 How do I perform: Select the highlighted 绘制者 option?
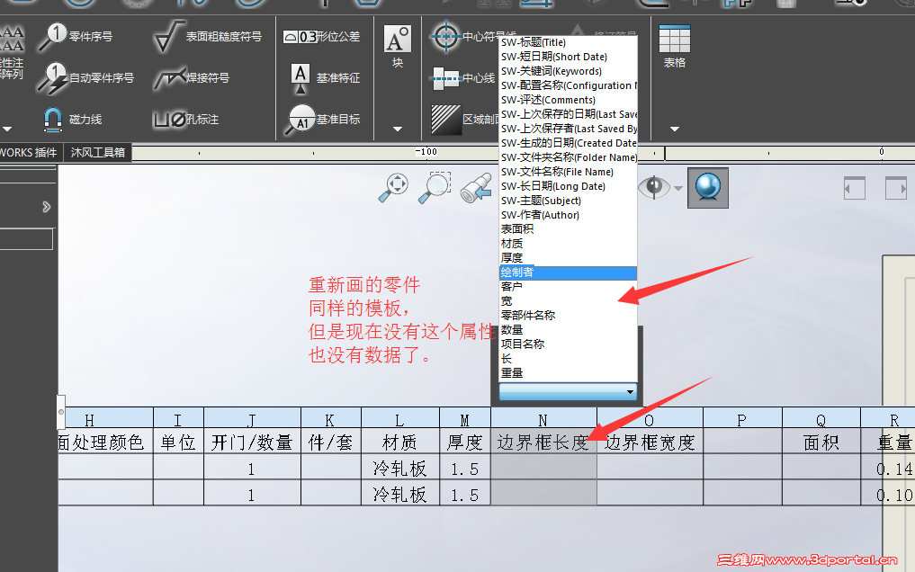(x=568, y=273)
